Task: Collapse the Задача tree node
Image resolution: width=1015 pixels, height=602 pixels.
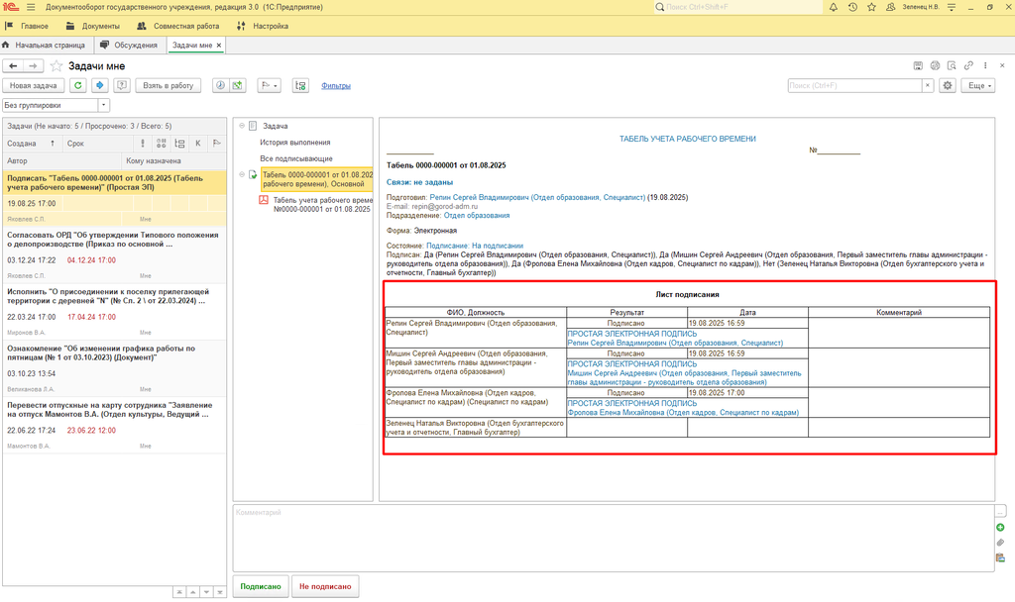Action: tap(240, 126)
